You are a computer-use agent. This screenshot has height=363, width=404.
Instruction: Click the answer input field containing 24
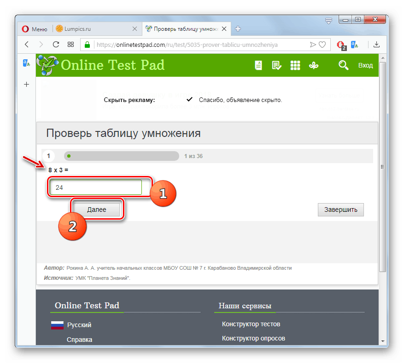[x=96, y=187]
